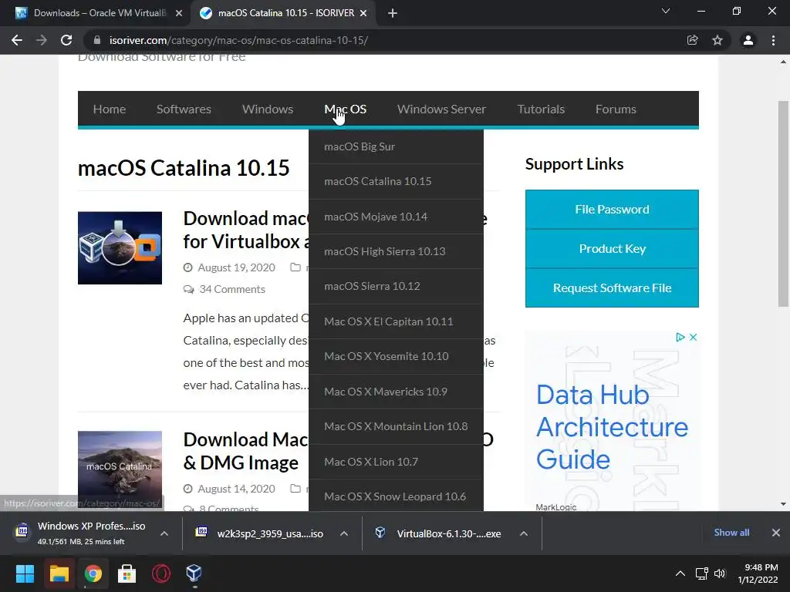Open the Softwares menu item
This screenshot has height=592, width=790.
(184, 109)
